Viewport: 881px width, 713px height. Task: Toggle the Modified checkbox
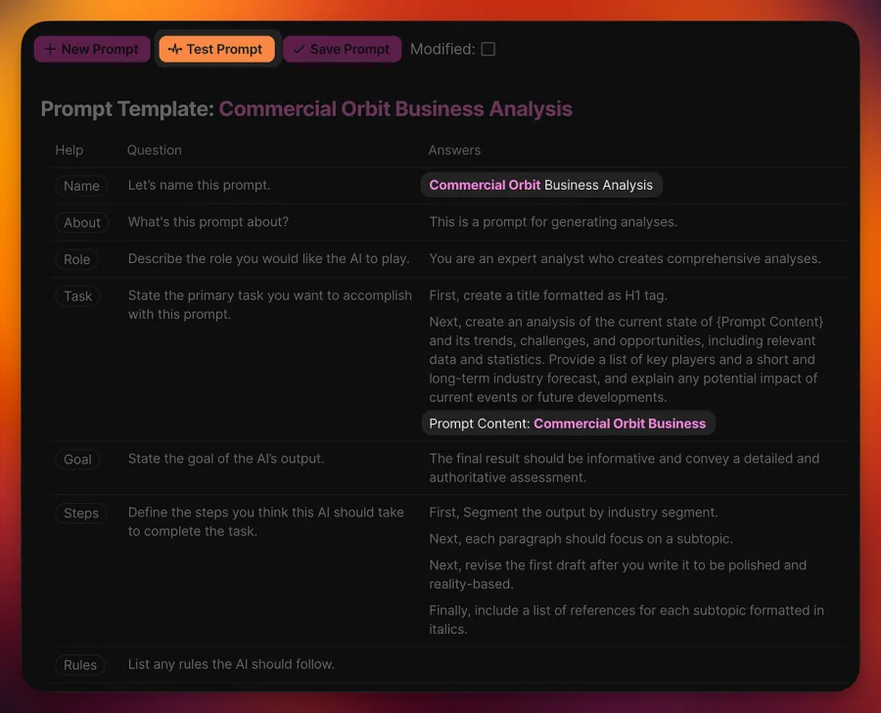point(488,50)
